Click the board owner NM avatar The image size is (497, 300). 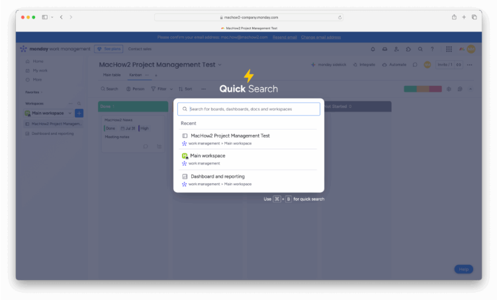(x=428, y=65)
